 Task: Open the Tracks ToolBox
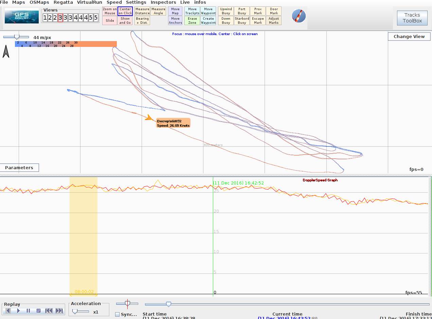(412, 18)
